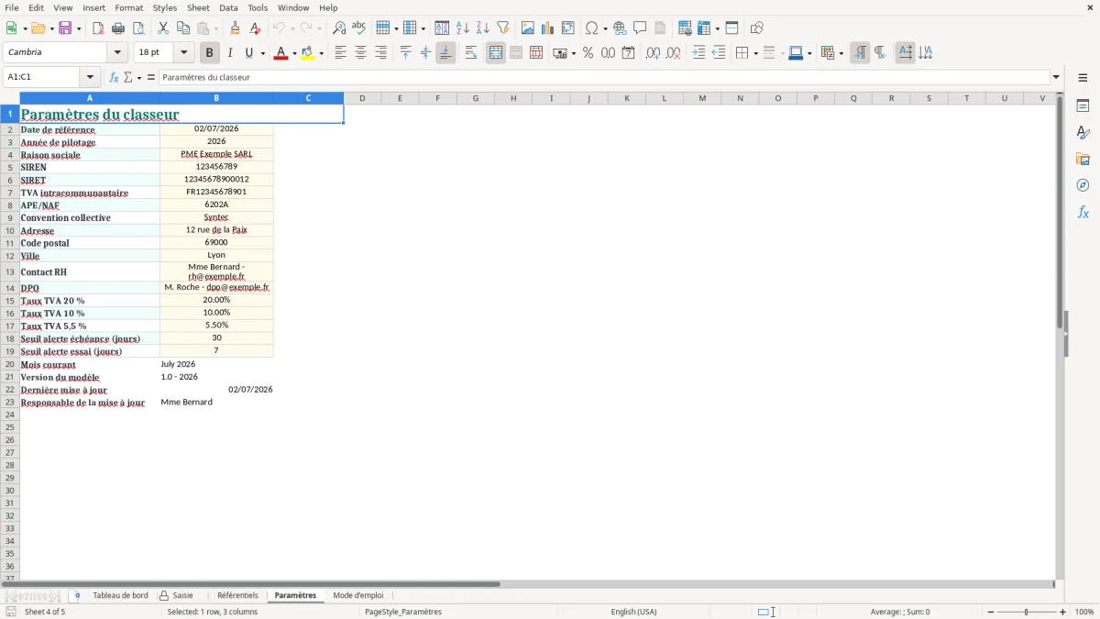The image size is (1100, 619).
Task: Open the Data menu
Action: pos(228,7)
